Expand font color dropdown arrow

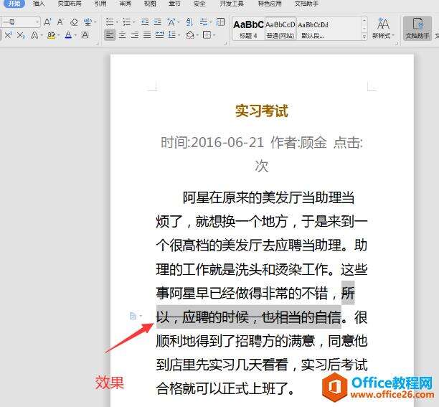pyautogui.click(x=75, y=35)
